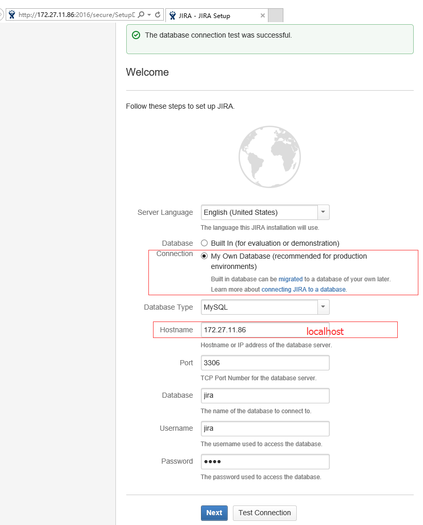423x525 pixels.
Task: Click the Database Type dropdown arrow
Action: 323,307
